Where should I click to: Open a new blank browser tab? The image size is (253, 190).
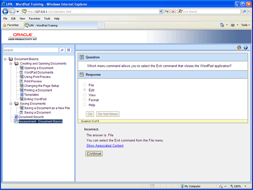(101, 26)
